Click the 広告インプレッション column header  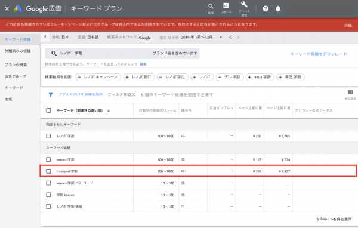pyautogui.click(x=221, y=108)
